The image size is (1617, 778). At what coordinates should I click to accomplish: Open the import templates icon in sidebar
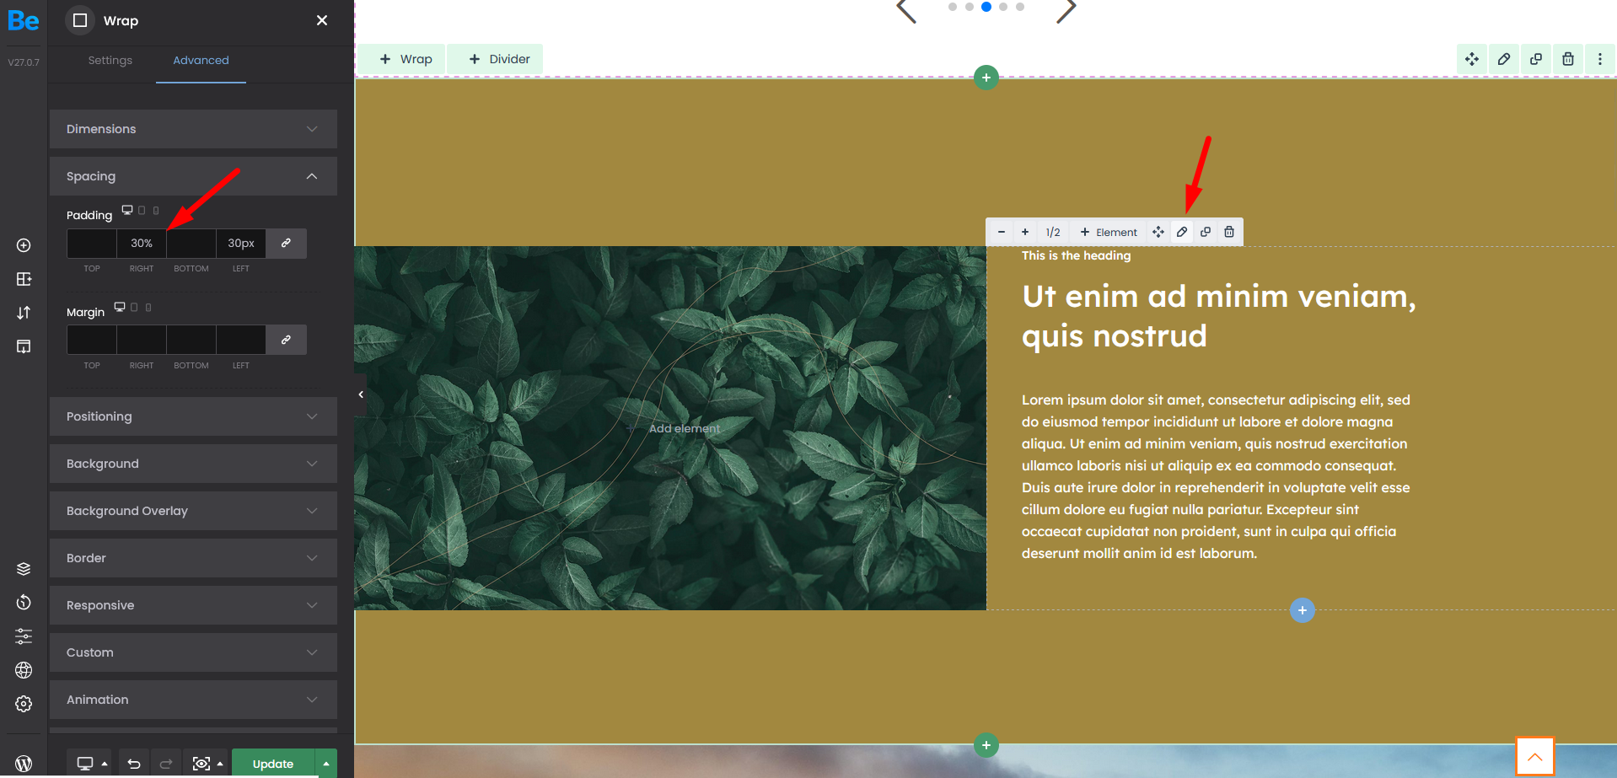[x=24, y=346]
